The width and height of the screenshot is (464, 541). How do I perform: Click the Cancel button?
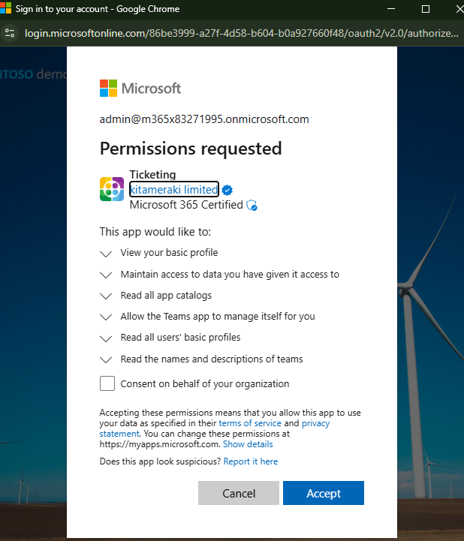(239, 493)
